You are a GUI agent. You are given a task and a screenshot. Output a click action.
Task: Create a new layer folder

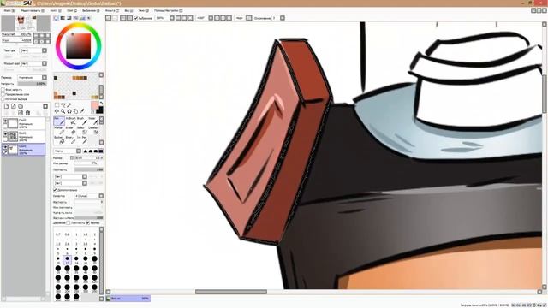[21, 106]
